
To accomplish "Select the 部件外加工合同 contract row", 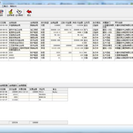I will pos(66,30).
